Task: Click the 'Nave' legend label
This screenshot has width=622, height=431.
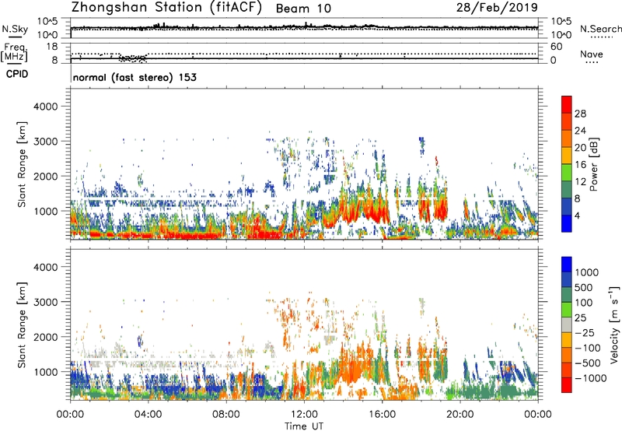Action: pos(592,54)
